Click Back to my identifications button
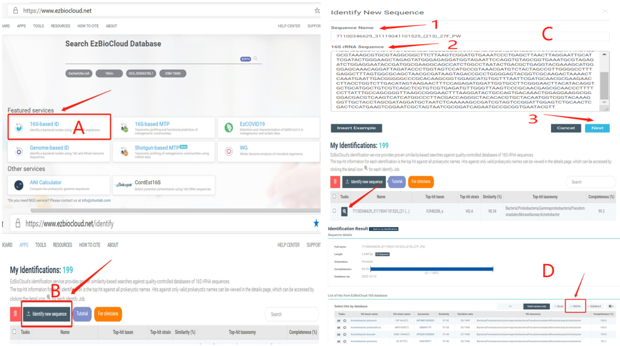The width and height of the screenshot is (620, 346). [383, 229]
